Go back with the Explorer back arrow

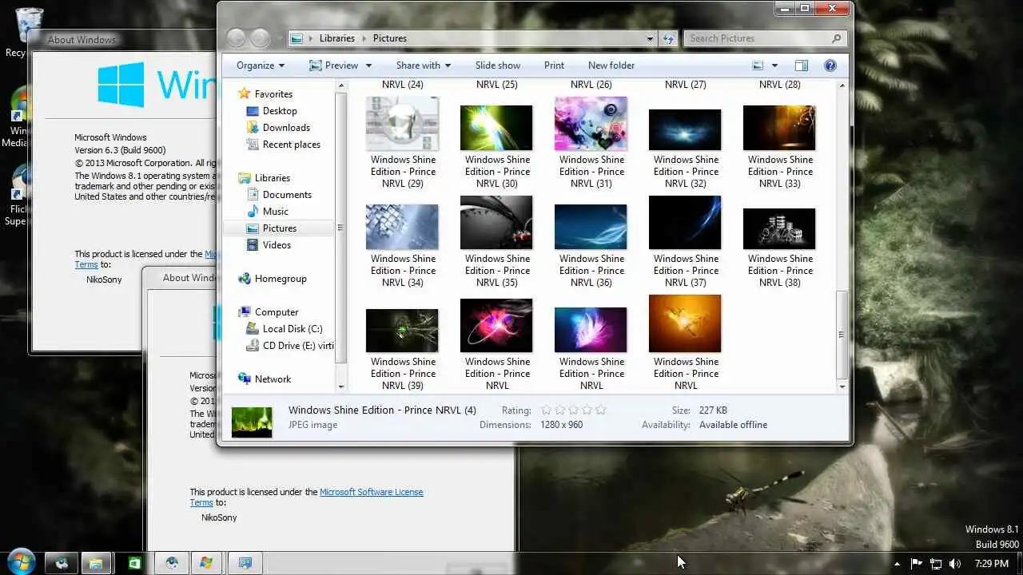click(236, 38)
